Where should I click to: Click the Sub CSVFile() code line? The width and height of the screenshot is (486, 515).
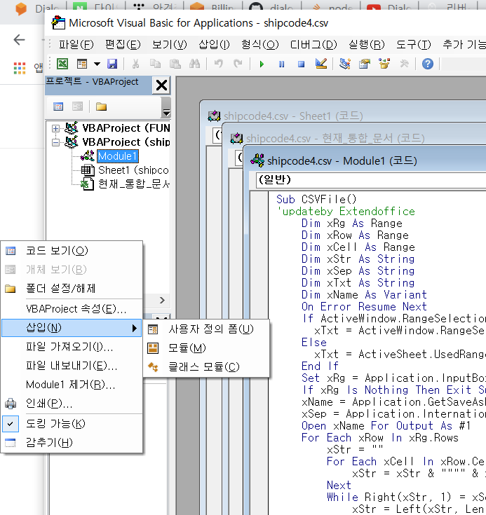click(316, 200)
